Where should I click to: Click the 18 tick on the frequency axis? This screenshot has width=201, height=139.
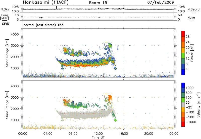pyautogui.click(x=17, y=15)
